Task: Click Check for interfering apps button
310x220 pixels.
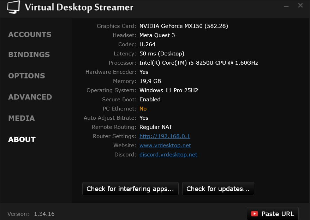Action: pyautogui.click(x=130, y=189)
